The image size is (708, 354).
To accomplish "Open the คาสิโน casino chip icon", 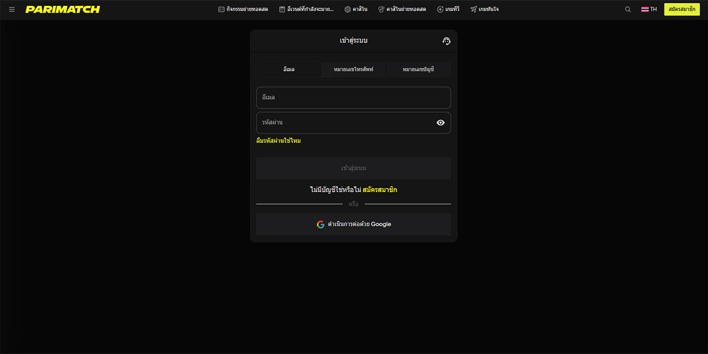I will [x=348, y=9].
